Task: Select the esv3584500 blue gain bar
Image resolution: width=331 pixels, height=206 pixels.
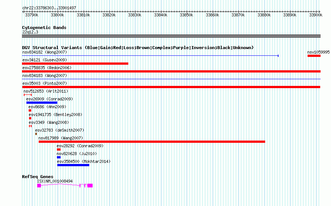Action: click(73, 165)
